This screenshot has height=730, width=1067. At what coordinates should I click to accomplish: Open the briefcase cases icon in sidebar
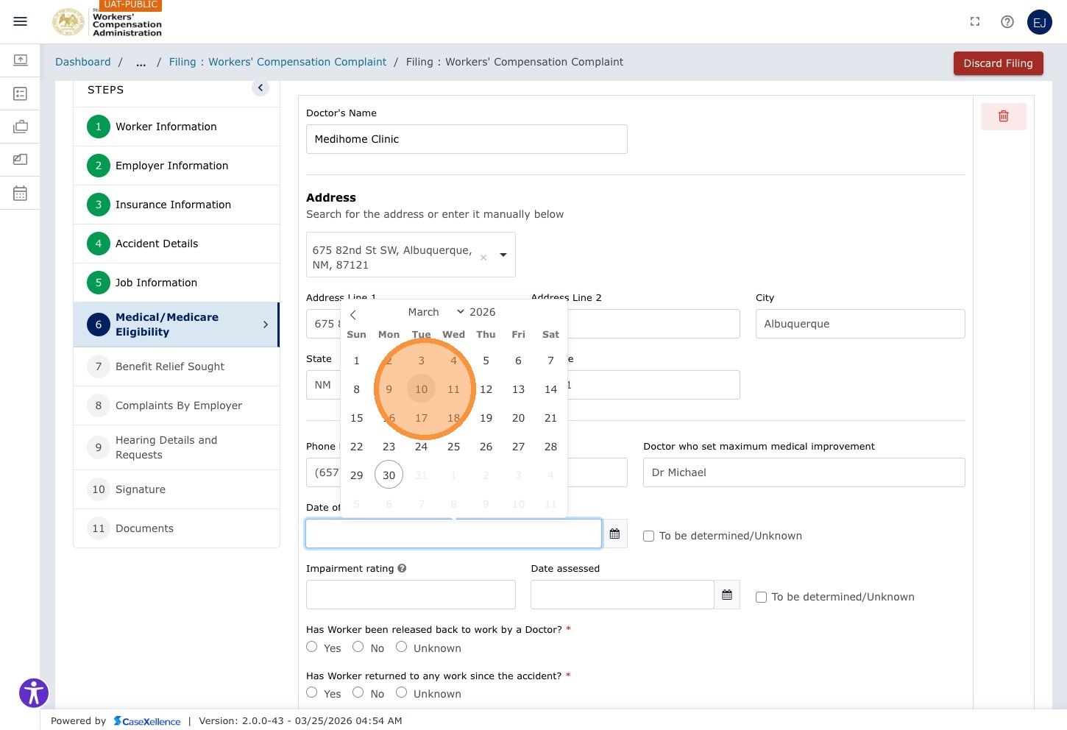point(21,127)
